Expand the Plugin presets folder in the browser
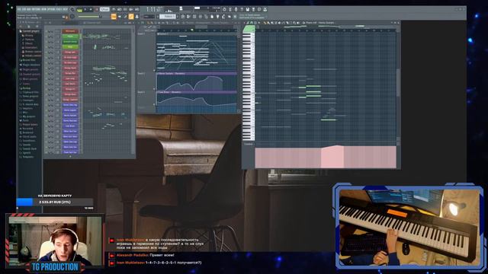The height and width of the screenshot is (274, 488). (29, 69)
